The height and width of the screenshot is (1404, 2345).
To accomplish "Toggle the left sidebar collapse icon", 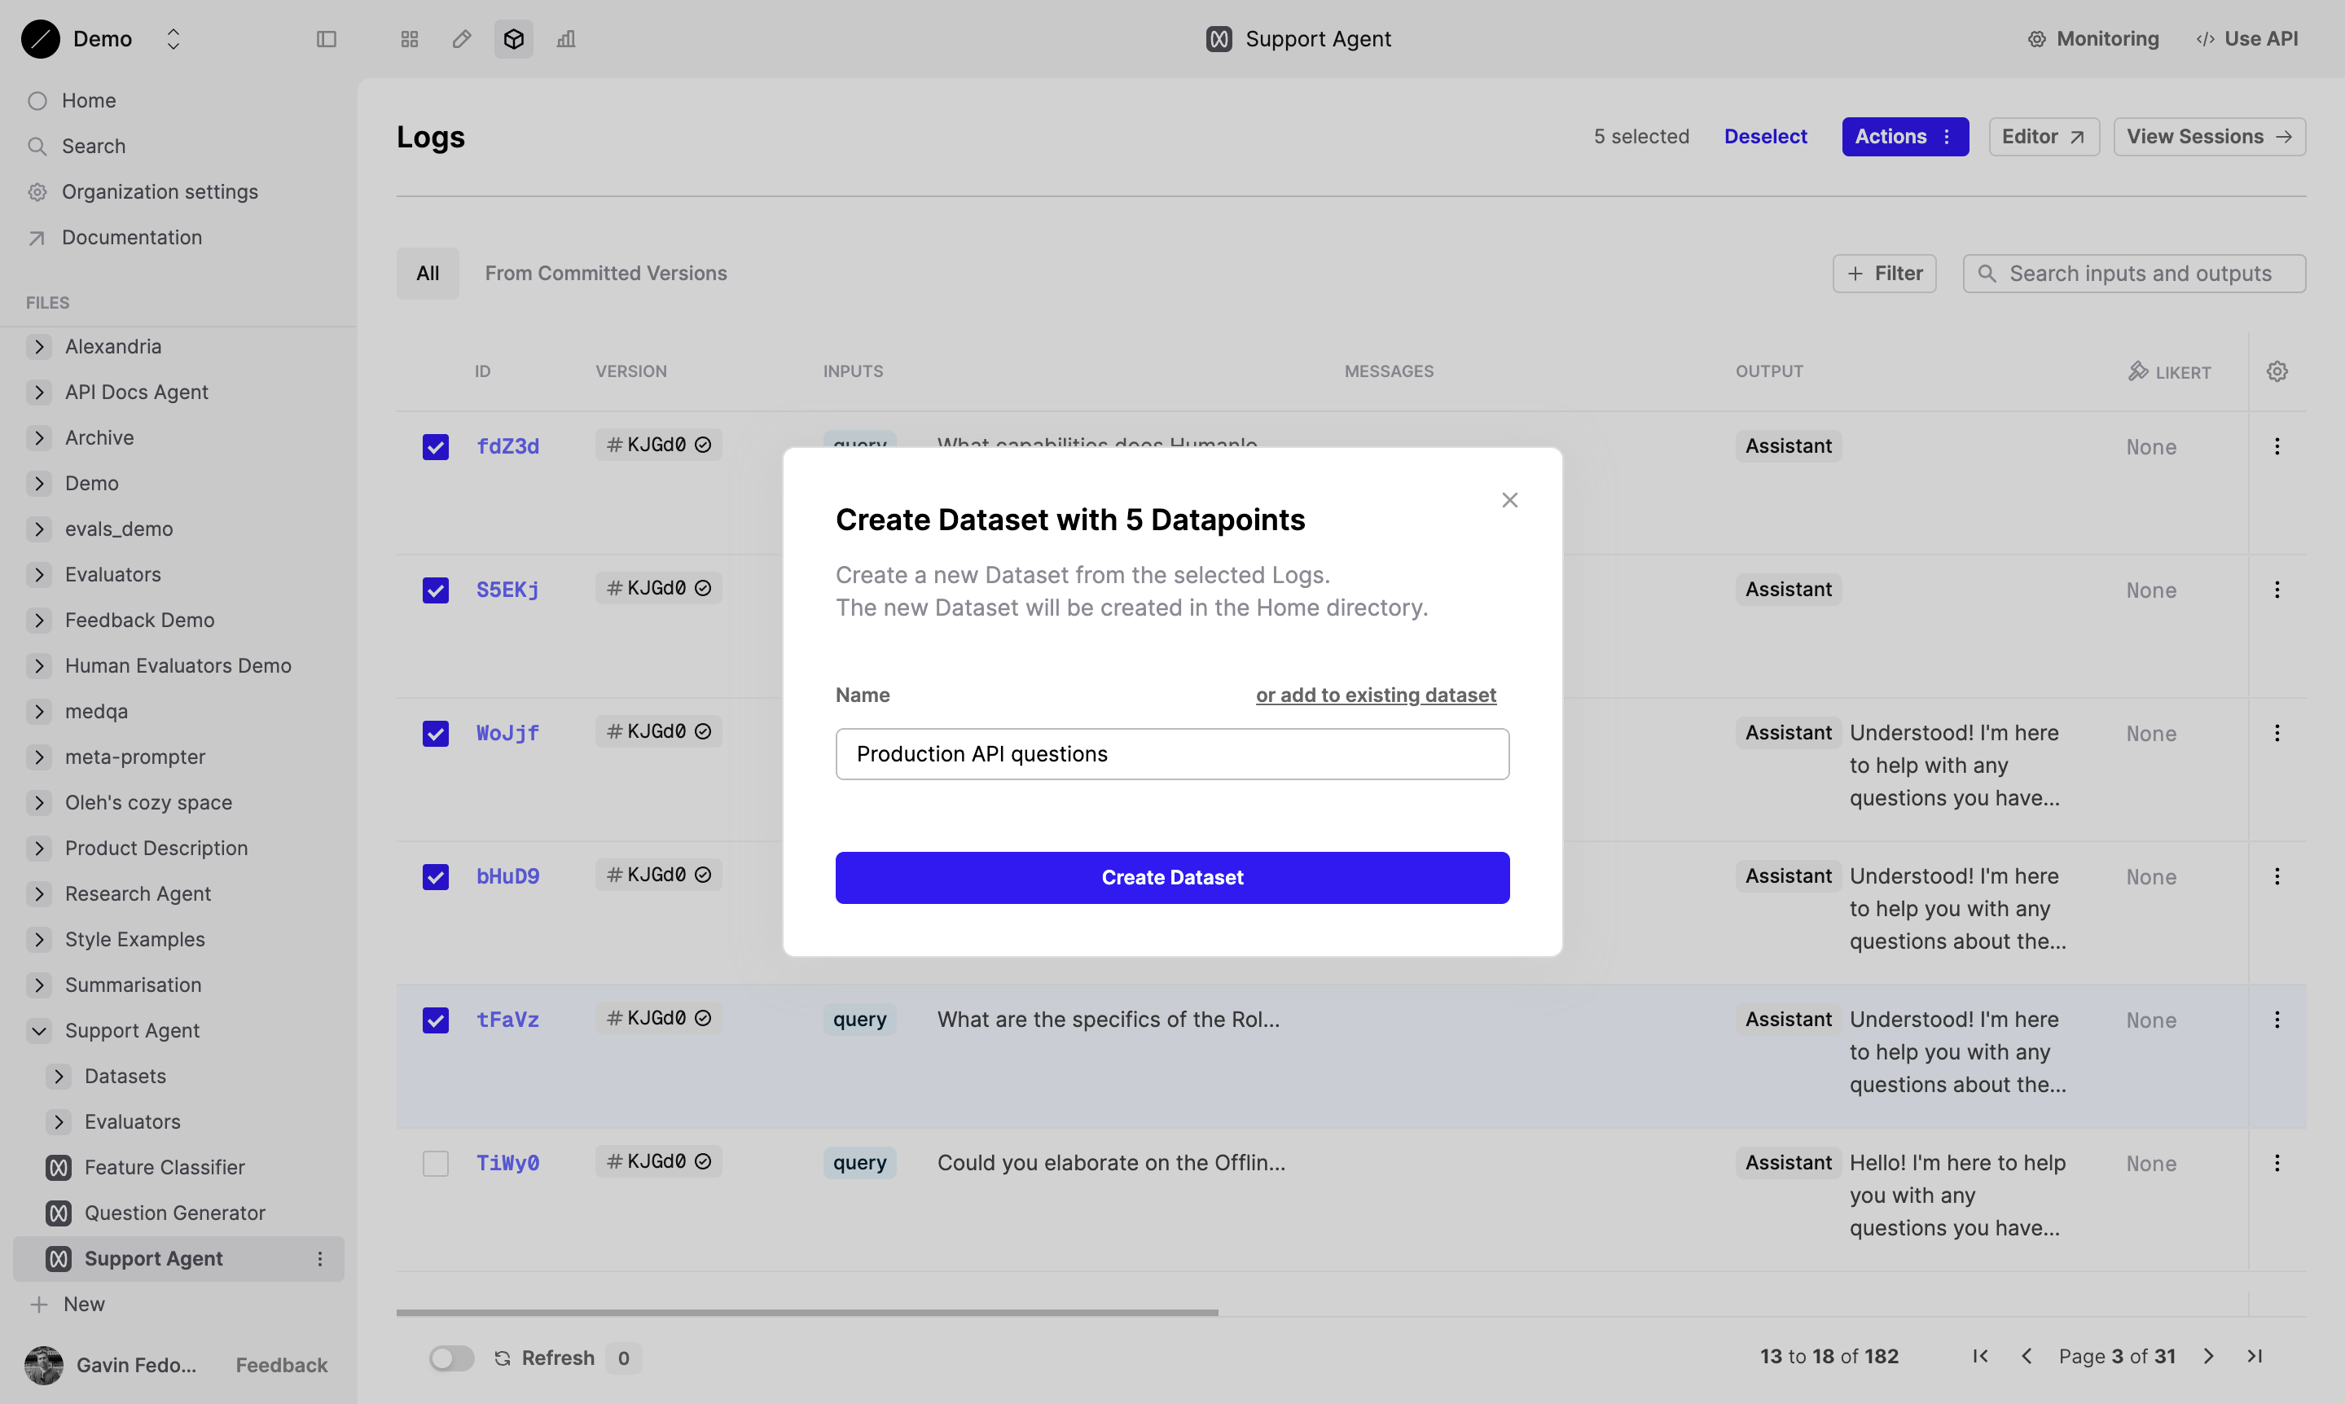I will coord(327,39).
